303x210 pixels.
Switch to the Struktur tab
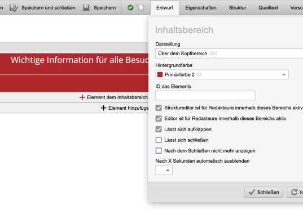point(238,8)
